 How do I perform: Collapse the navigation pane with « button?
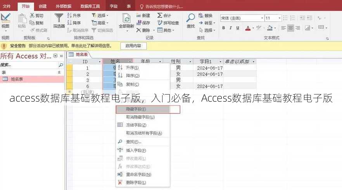pos(62,56)
